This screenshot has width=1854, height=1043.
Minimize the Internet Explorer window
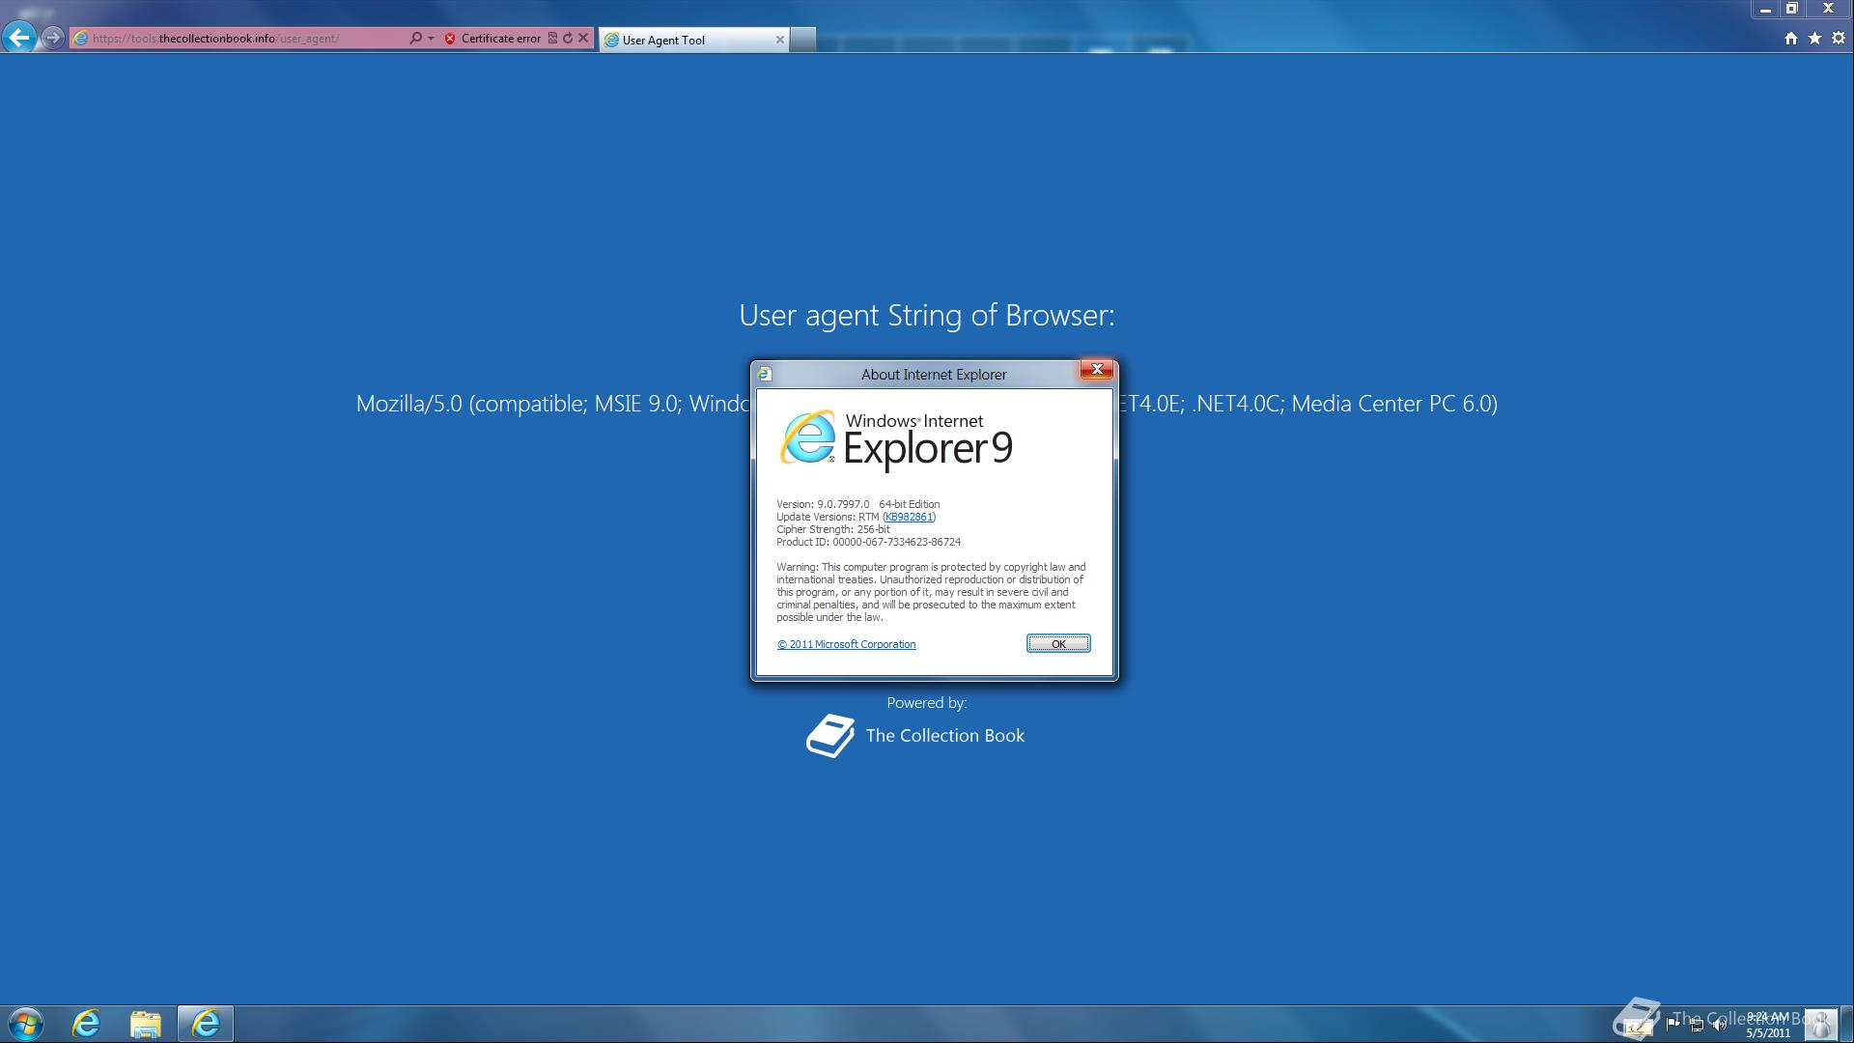[x=1765, y=9]
